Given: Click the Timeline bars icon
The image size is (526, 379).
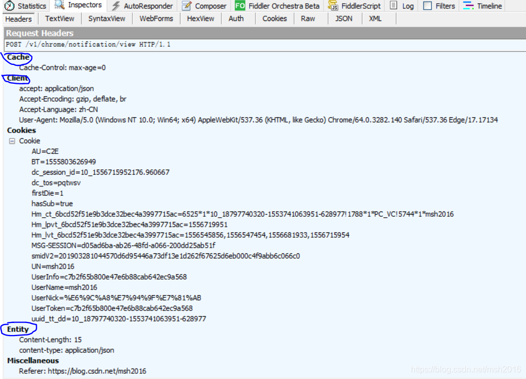Looking at the screenshot, I should 468,6.
